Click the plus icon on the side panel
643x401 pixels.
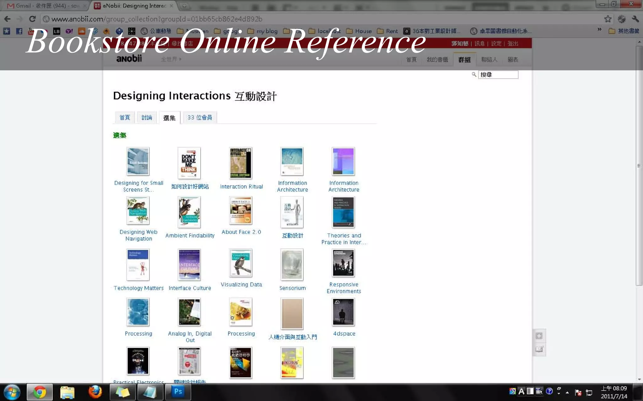(539, 336)
